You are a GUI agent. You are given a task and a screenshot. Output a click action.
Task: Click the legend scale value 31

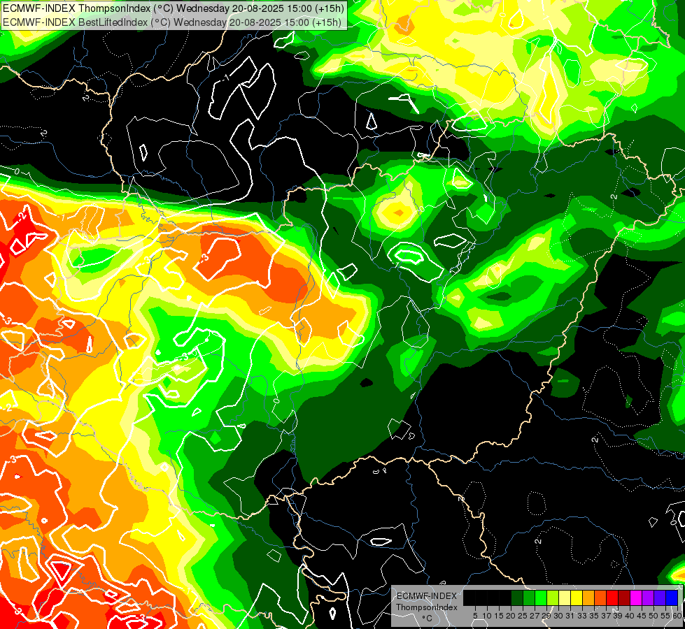click(x=570, y=616)
